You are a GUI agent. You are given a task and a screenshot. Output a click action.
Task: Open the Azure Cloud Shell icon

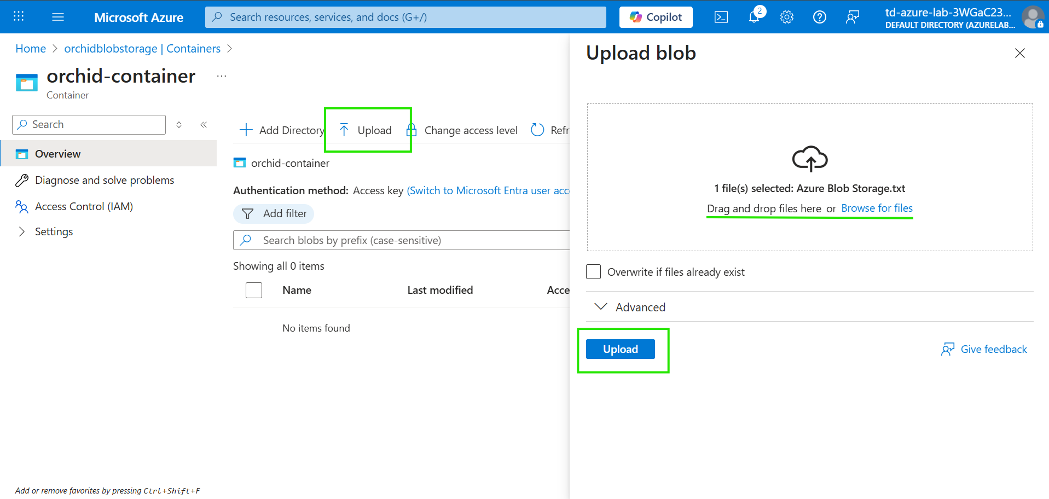coord(721,18)
